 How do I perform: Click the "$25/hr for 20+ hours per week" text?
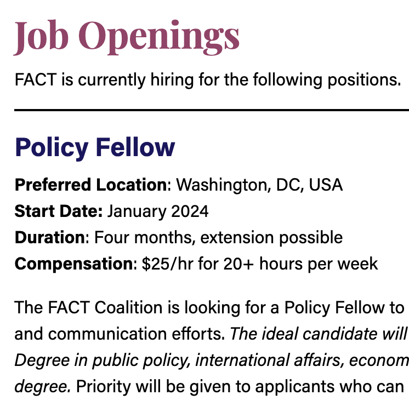pyautogui.click(x=260, y=264)
